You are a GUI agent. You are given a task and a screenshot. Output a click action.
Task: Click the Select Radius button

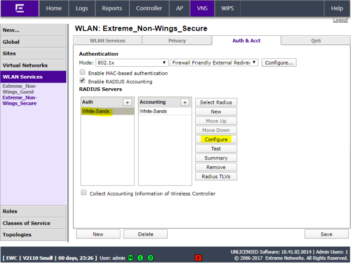216,102
